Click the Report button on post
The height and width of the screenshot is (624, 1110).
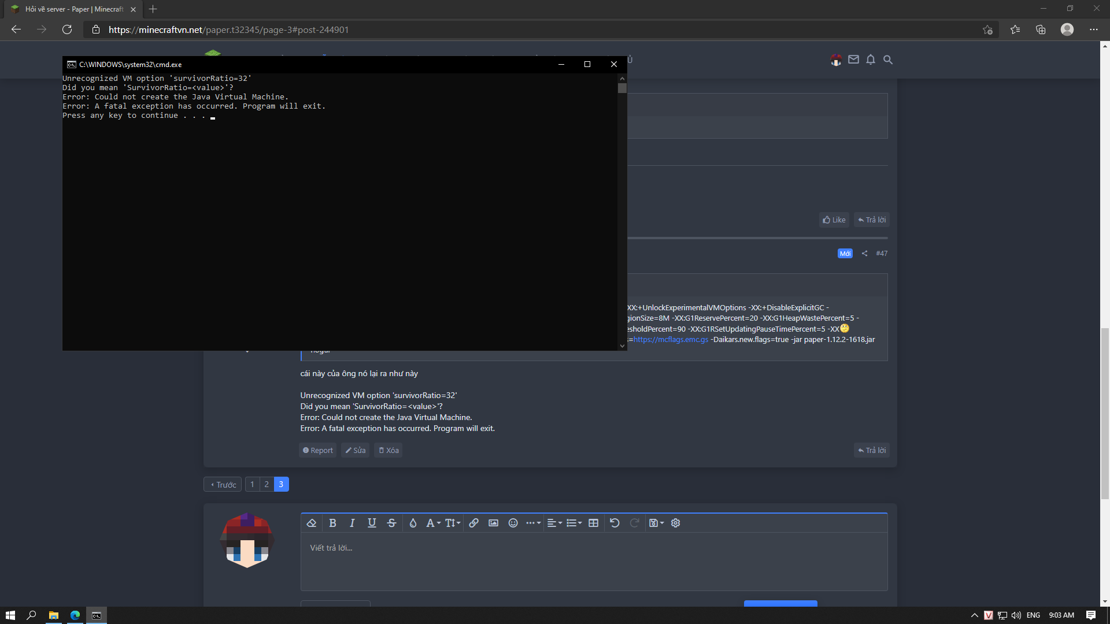click(x=317, y=450)
